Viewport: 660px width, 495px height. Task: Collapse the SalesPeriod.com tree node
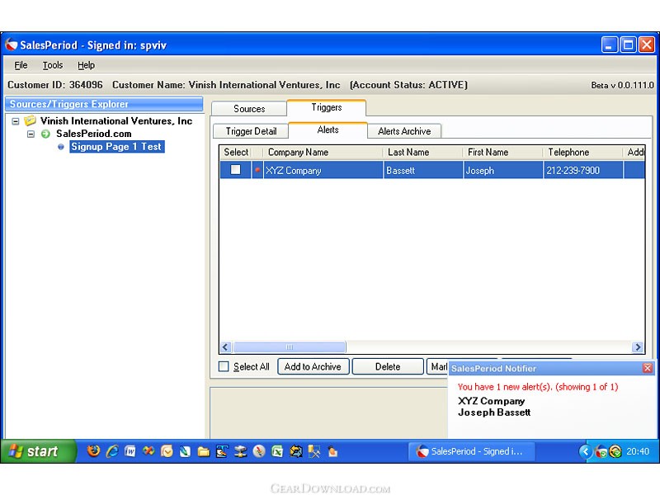pyautogui.click(x=31, y=134)
